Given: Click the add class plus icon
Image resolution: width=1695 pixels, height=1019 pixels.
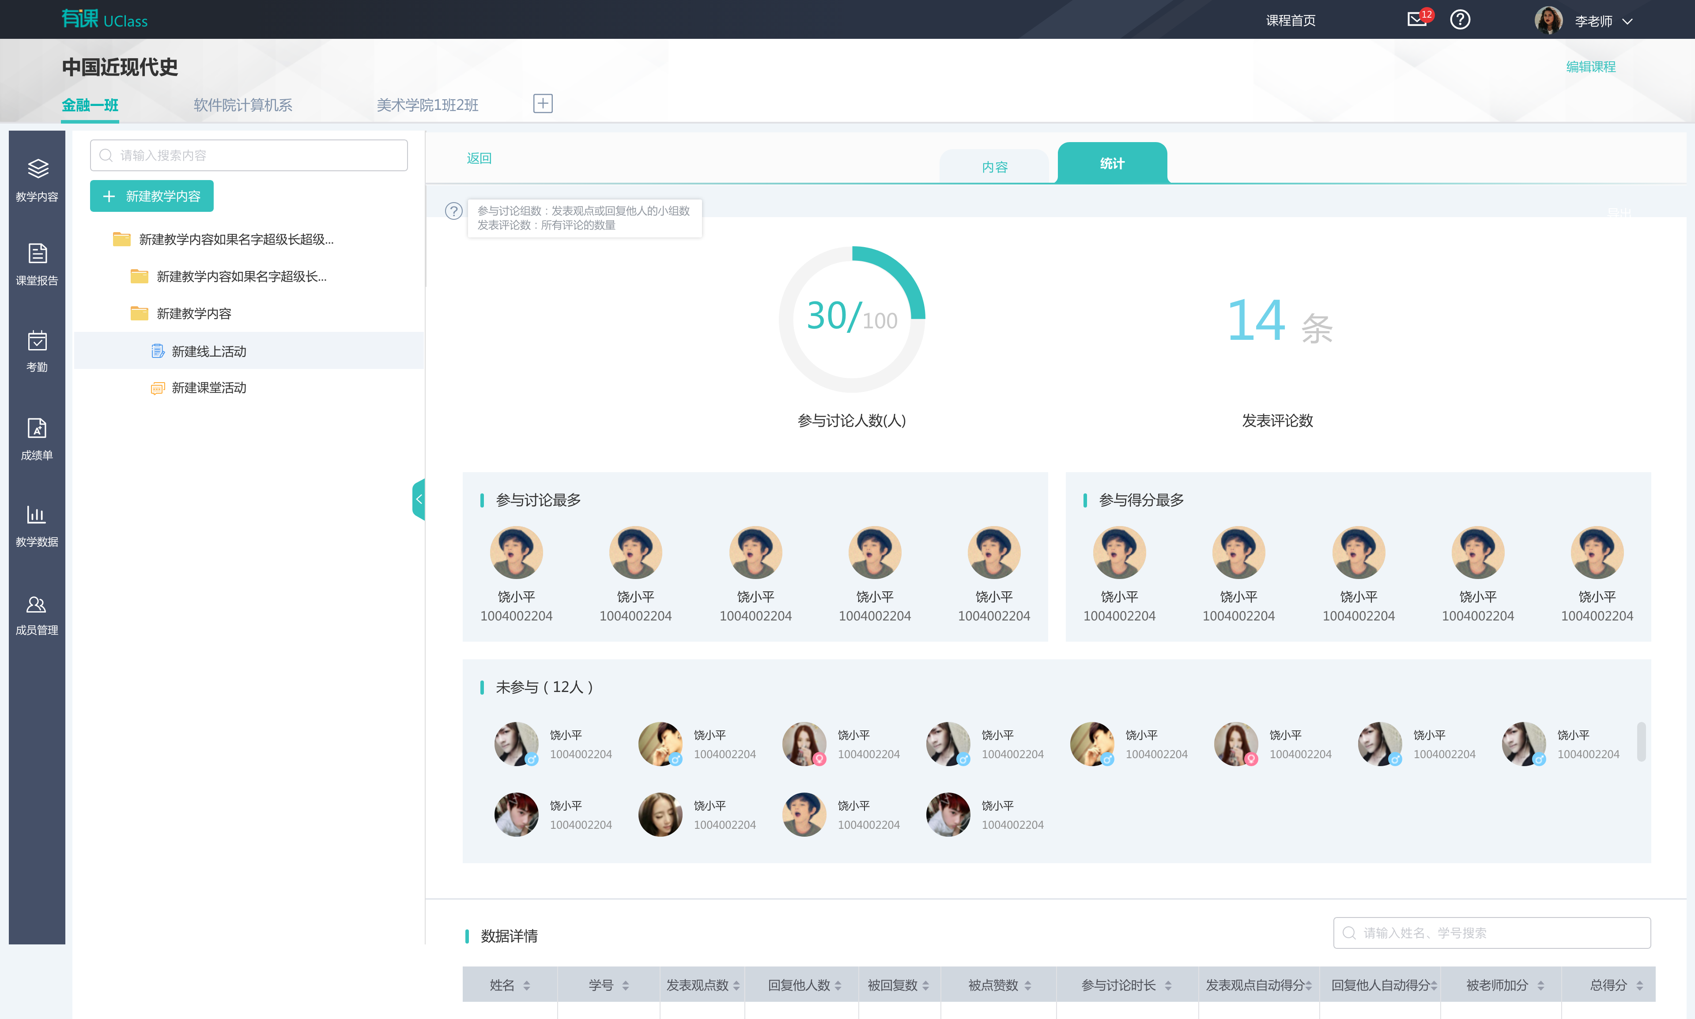Looking at the screenshot, I should 543,104.
